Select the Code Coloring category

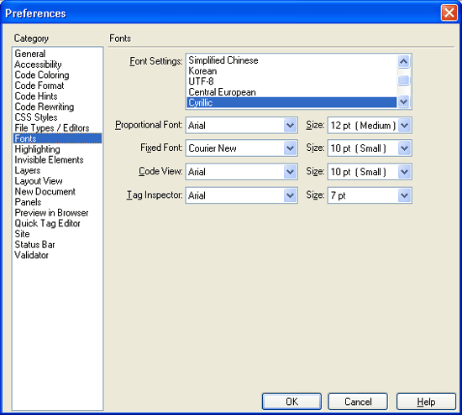click(42, 75)
